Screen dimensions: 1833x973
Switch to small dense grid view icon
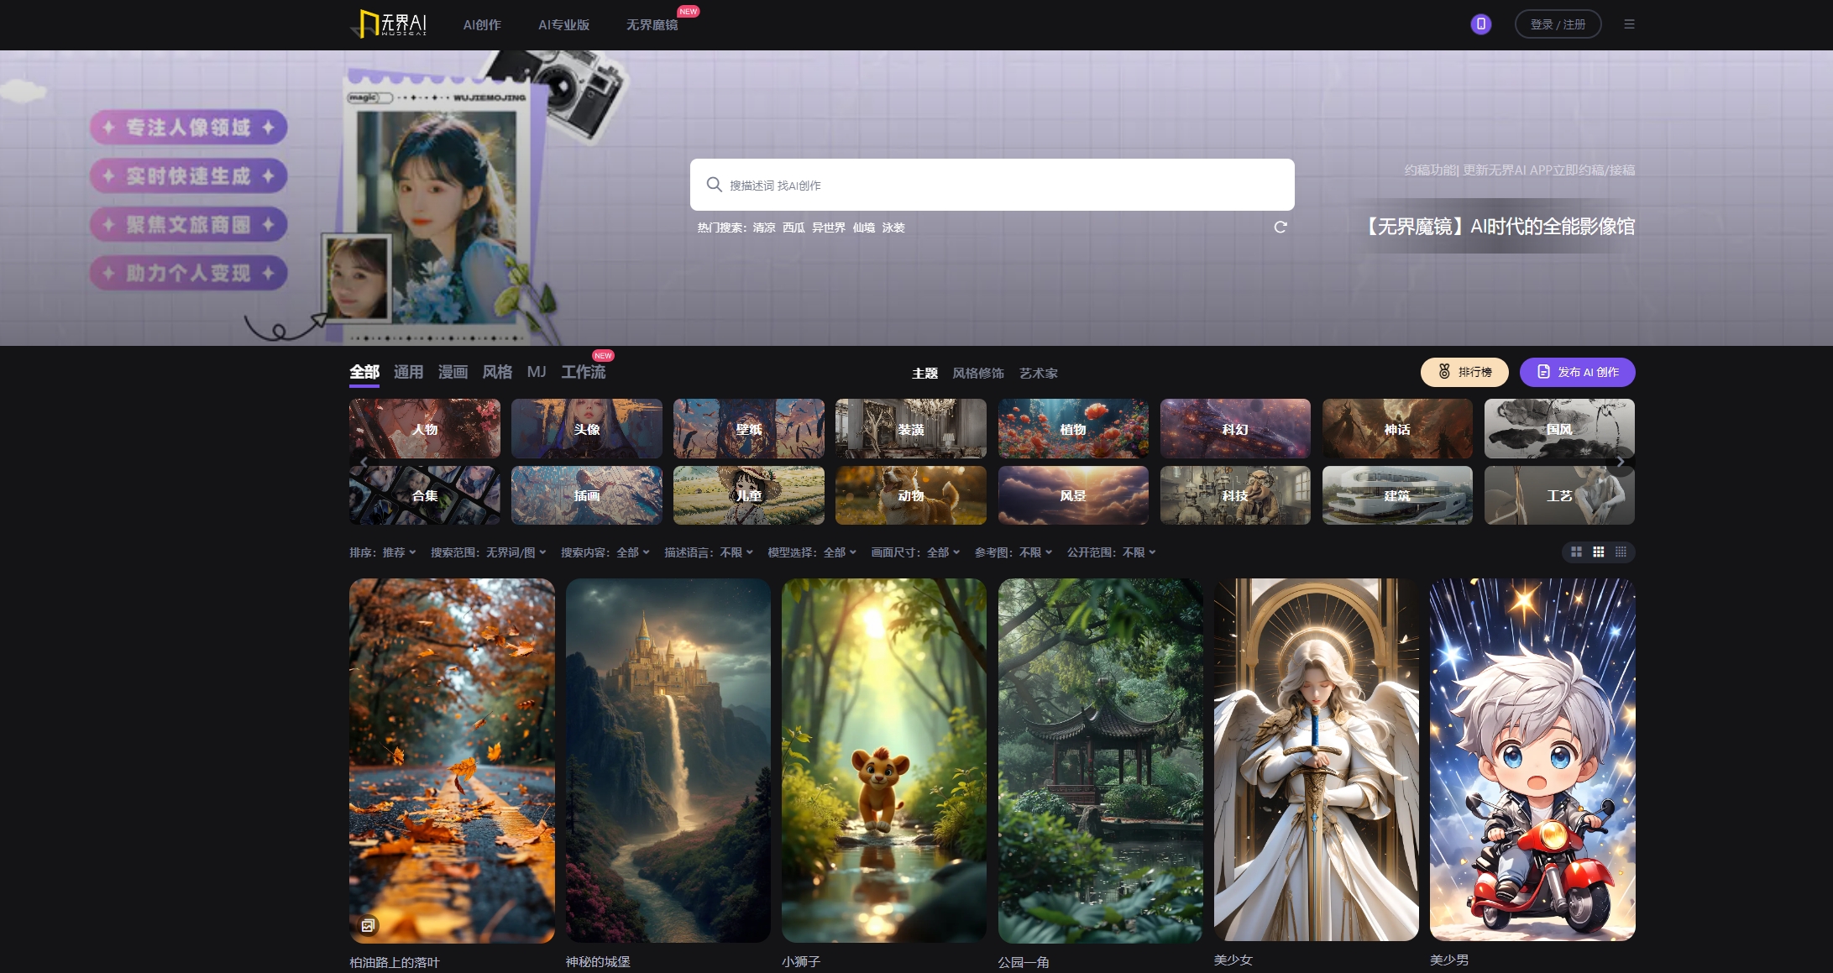click(x=1621, y=552)
